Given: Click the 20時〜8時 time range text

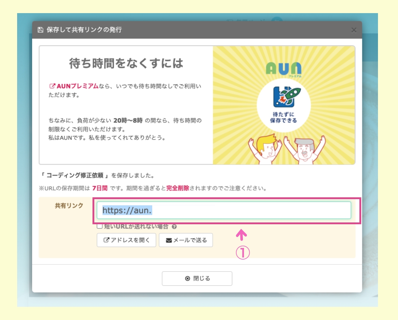Looking at the screenshot, I should [x=128, y=120].
